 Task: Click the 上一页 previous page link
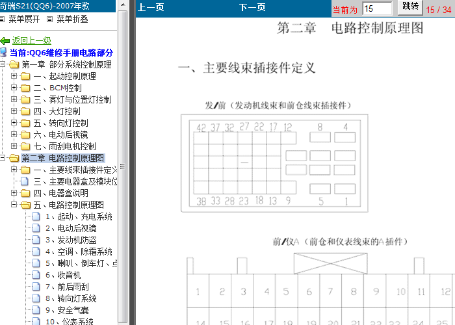click(151, 7)
